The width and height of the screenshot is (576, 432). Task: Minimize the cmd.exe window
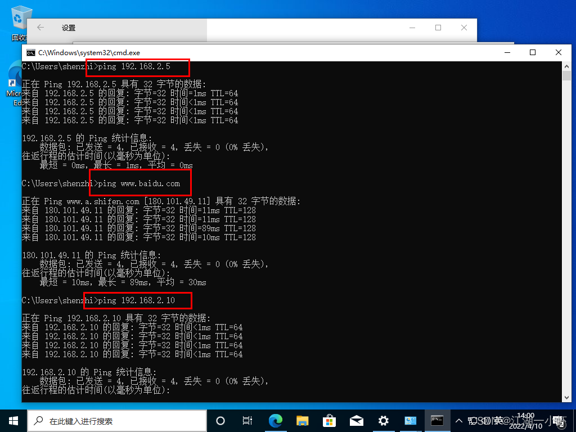coord(507,52)
